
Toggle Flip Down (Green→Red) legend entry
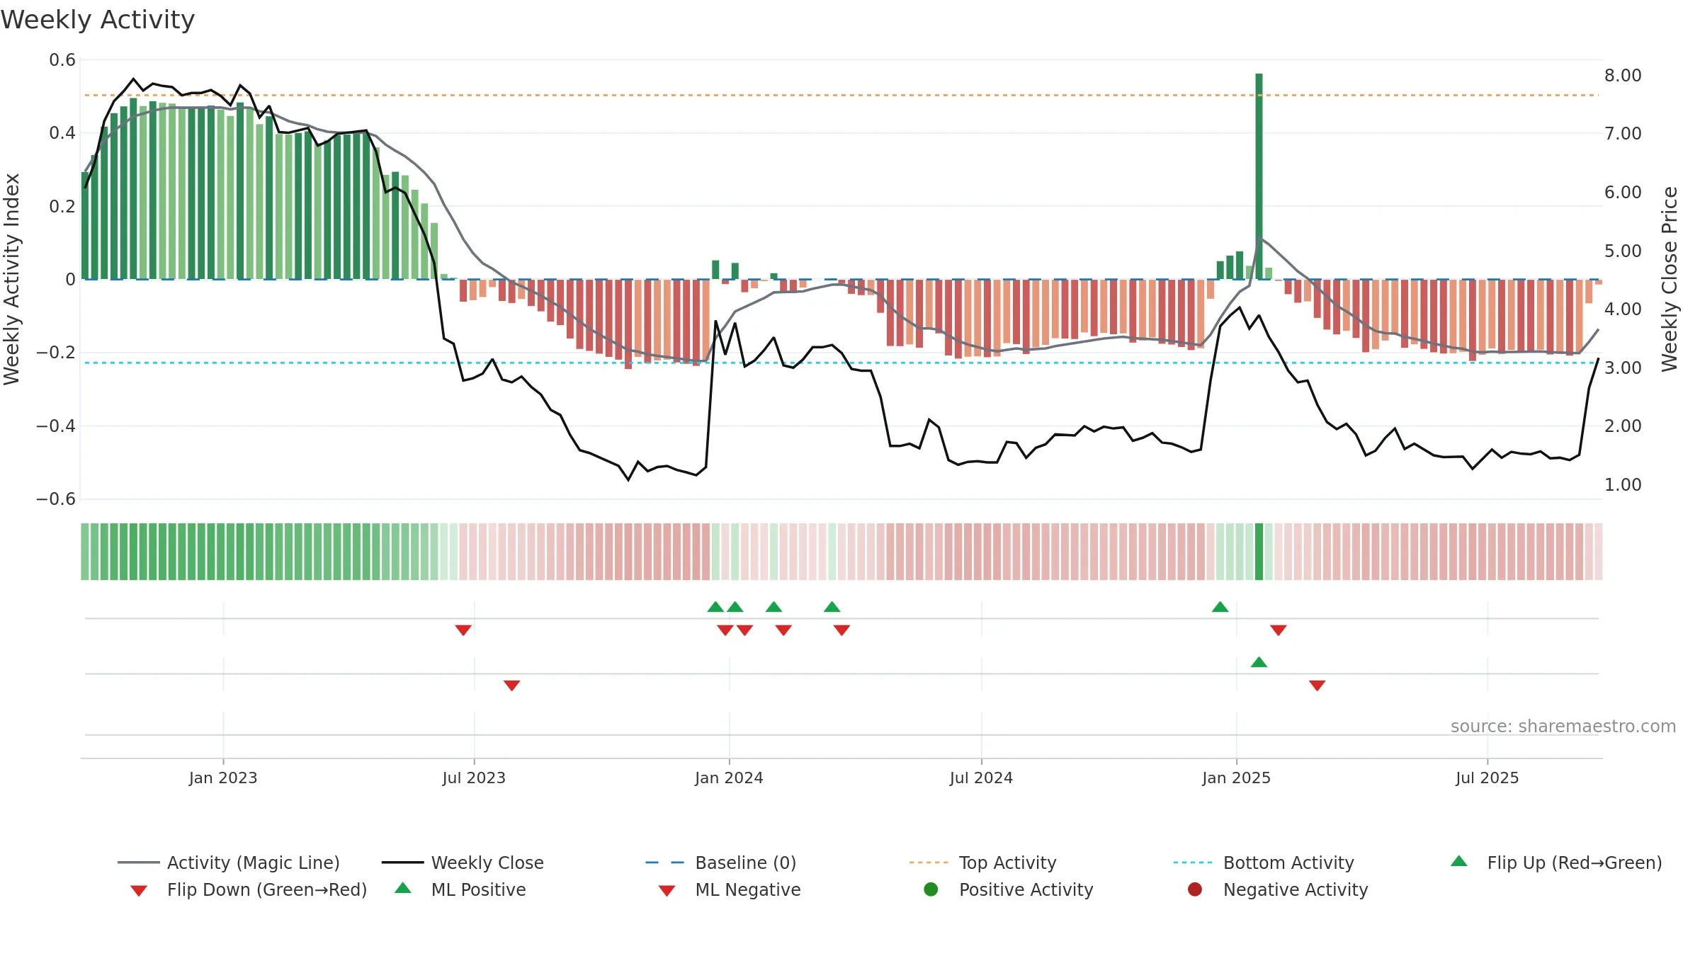click(x=249, y=889)
